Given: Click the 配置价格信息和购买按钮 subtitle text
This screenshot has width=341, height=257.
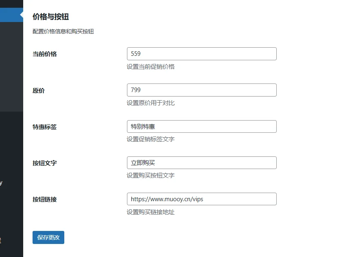Looking at the screenshot, I should tap(63, 31).
